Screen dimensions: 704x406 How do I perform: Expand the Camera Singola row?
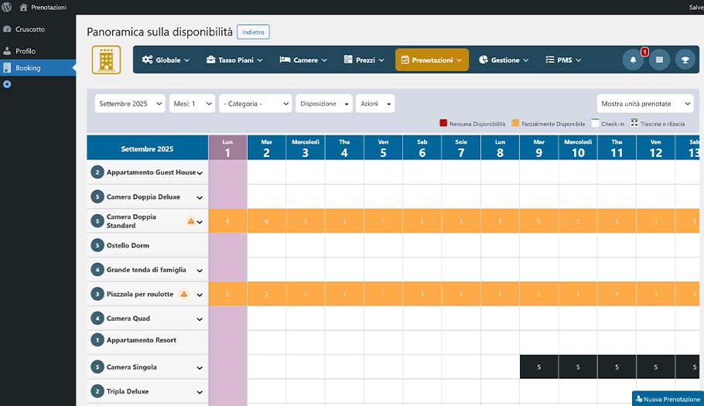200,368
